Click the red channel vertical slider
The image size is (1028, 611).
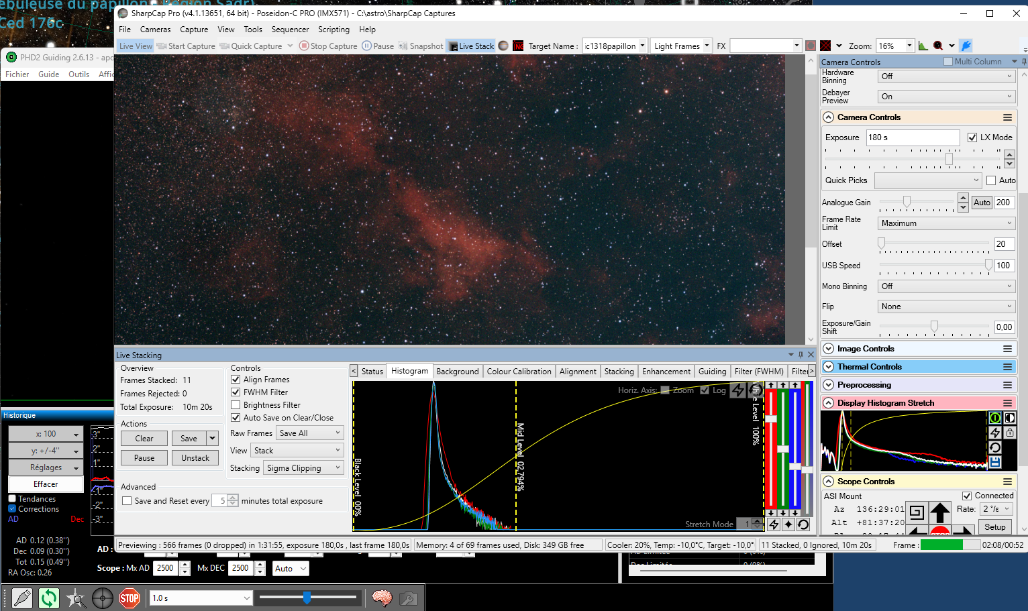coord(771,449)
